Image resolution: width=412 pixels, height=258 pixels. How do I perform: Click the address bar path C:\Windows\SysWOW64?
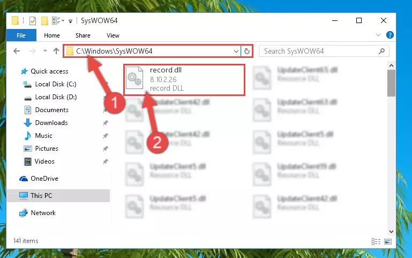coord(114,51)
